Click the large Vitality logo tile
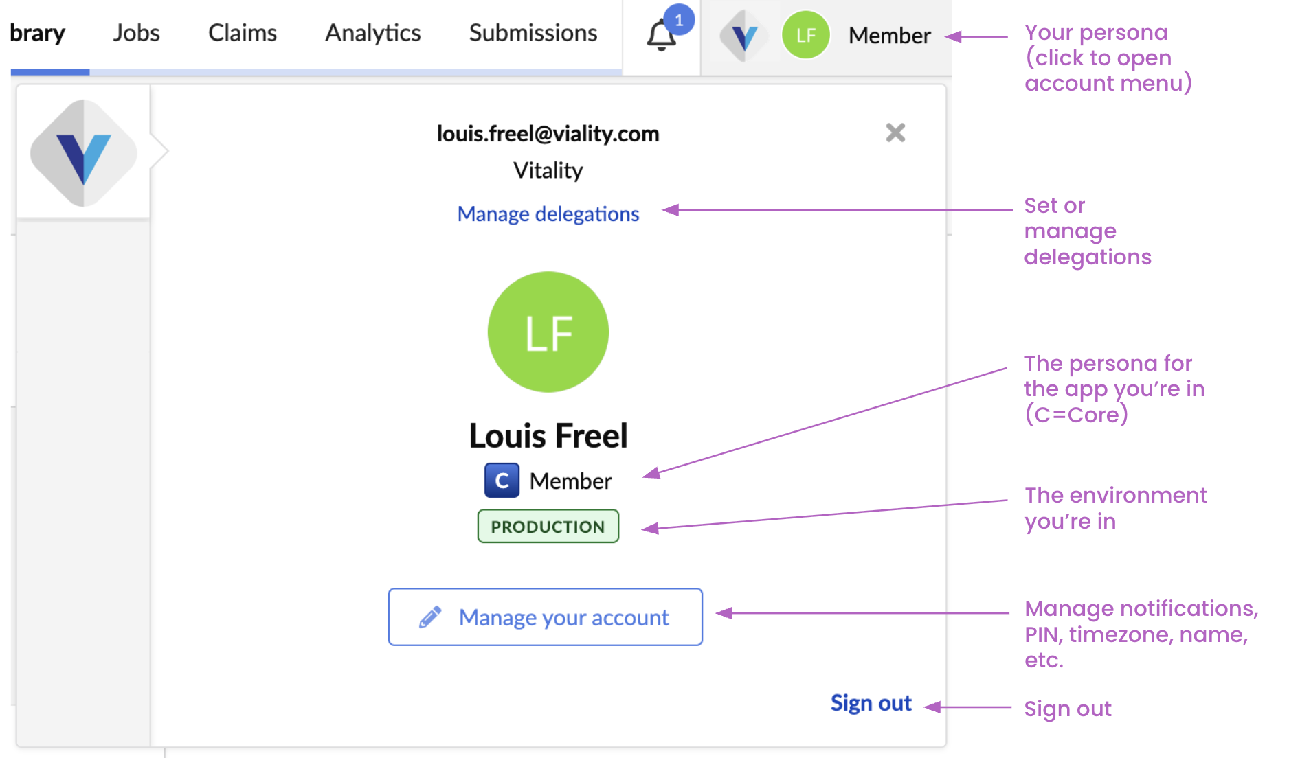Viewport: 1311px width, 758px height. tap(83, 152)
